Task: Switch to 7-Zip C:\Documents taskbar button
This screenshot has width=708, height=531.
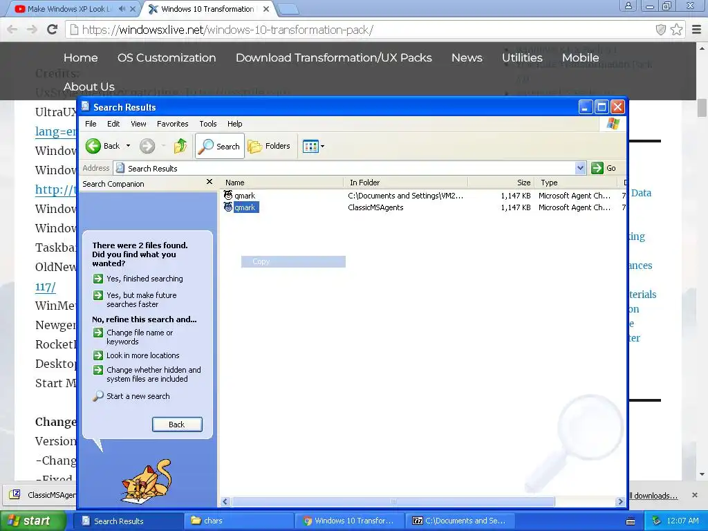Action: click(x=460, y=521)
